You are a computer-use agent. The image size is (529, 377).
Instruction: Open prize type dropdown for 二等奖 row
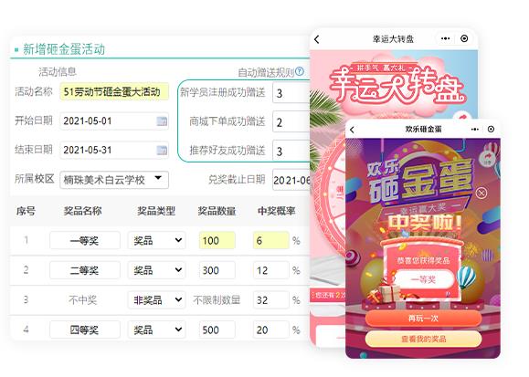click(x=156, y=270)
